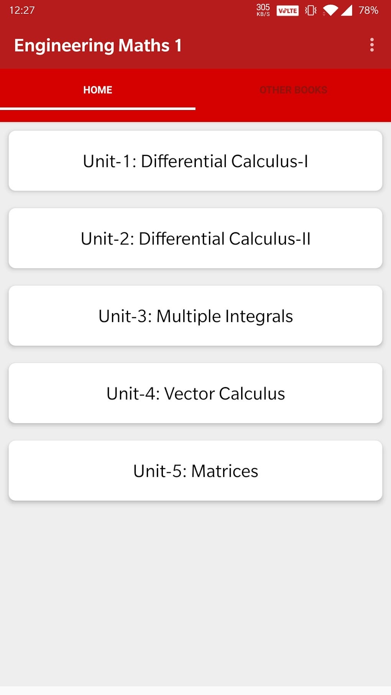The height and width of the screenshot is (695, 391).
Task: Tap the 78% battery level indicator
Action: [368, 10]
